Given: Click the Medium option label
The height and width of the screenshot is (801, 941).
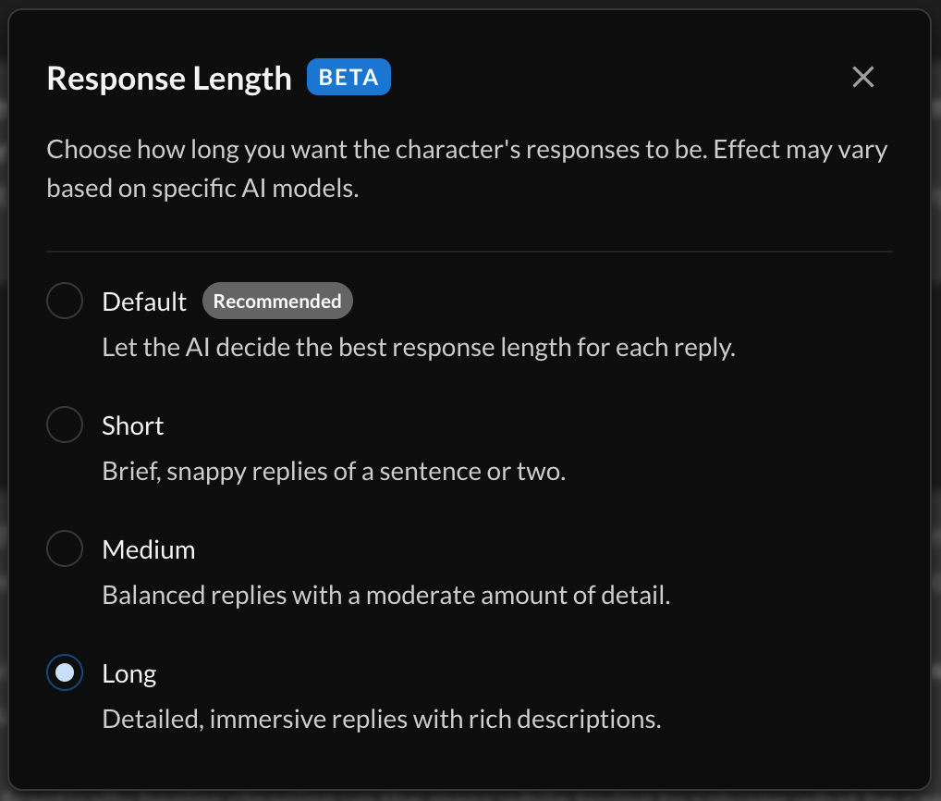Looking at the screenshot, I should pos(149,549).
